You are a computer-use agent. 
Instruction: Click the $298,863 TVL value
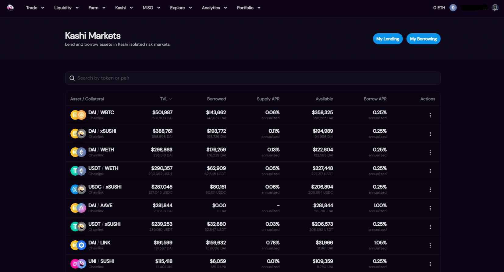pyautogui.click(x=161, y=150)
